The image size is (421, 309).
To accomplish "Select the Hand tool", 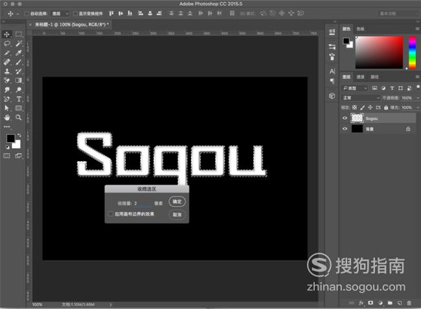I will [7, 118].
